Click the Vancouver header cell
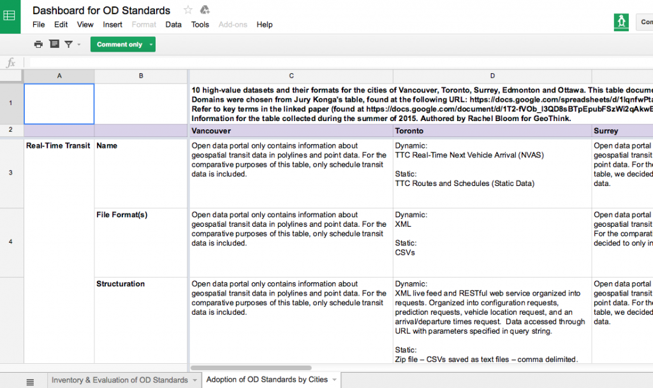653x388 pixels. click(x=291, y=131)
